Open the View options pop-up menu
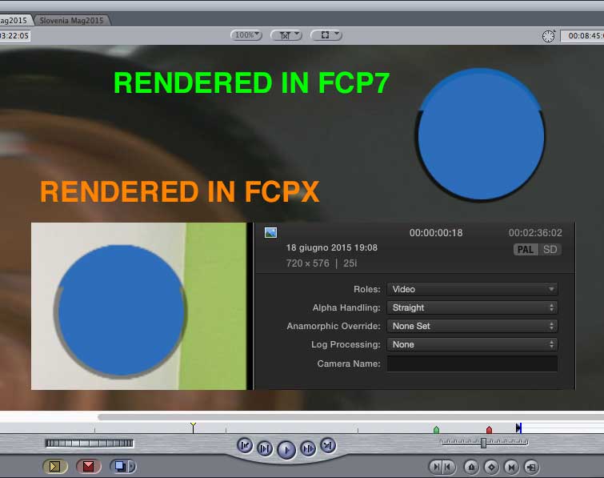 pos(326,35)
